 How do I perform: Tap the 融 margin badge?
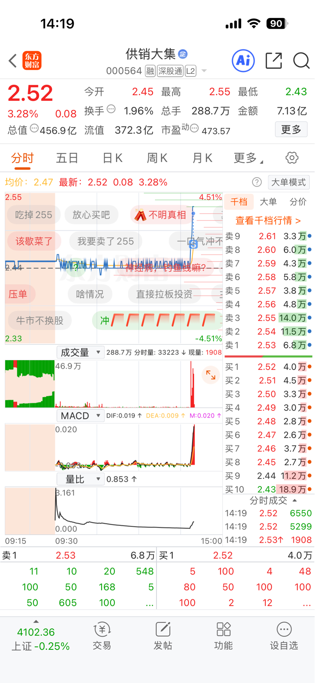click(x=150, y=71)
